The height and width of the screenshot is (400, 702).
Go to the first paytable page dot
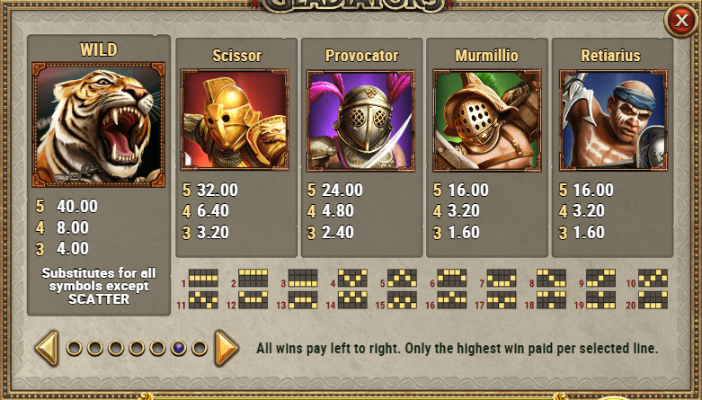tap(75, 348)
